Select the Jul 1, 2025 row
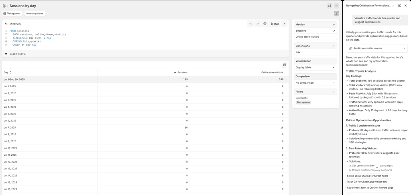This screenshot has height=195, width=411. (145, 86)
